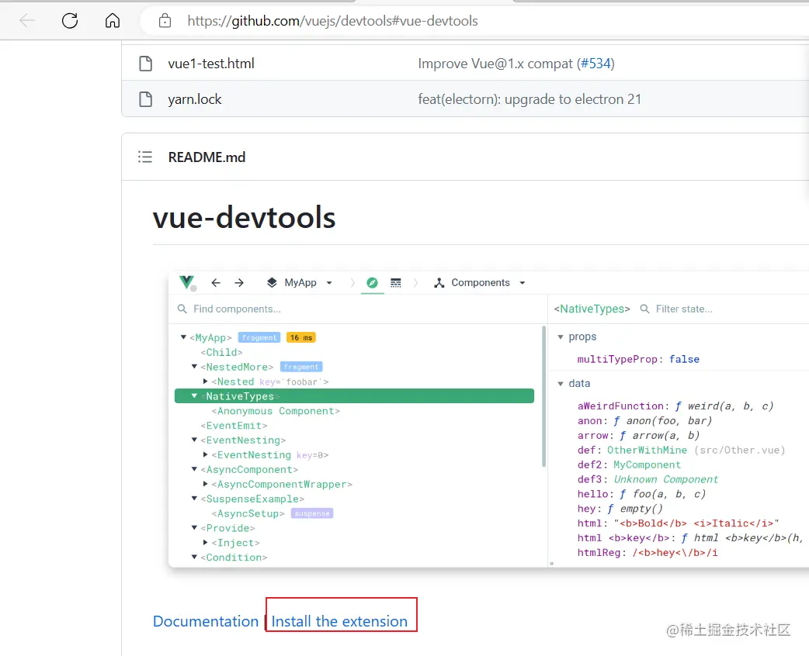Collapse the data section
This screenshot has width=809, height=656.
tap(561, 383)
